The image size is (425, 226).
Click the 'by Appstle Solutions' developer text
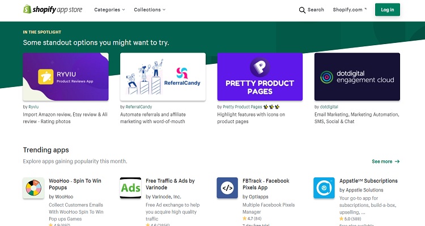[362, 190]
